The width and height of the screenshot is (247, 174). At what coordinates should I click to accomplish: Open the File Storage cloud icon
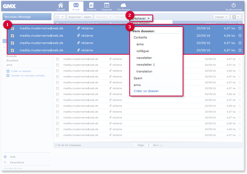123,6
